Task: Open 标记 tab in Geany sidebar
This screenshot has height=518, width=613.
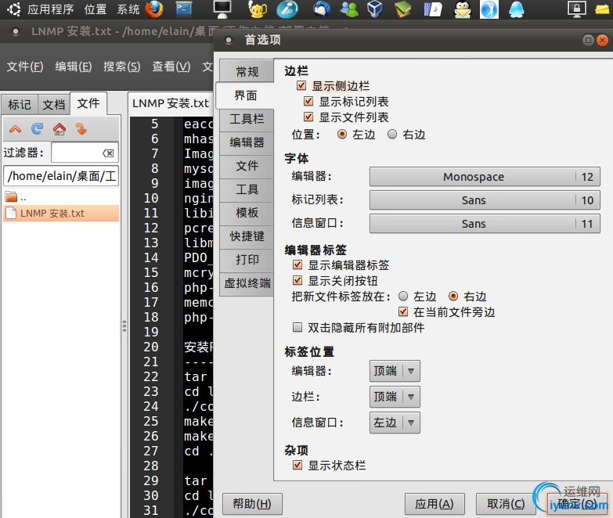Action: [x=19, y=105]
